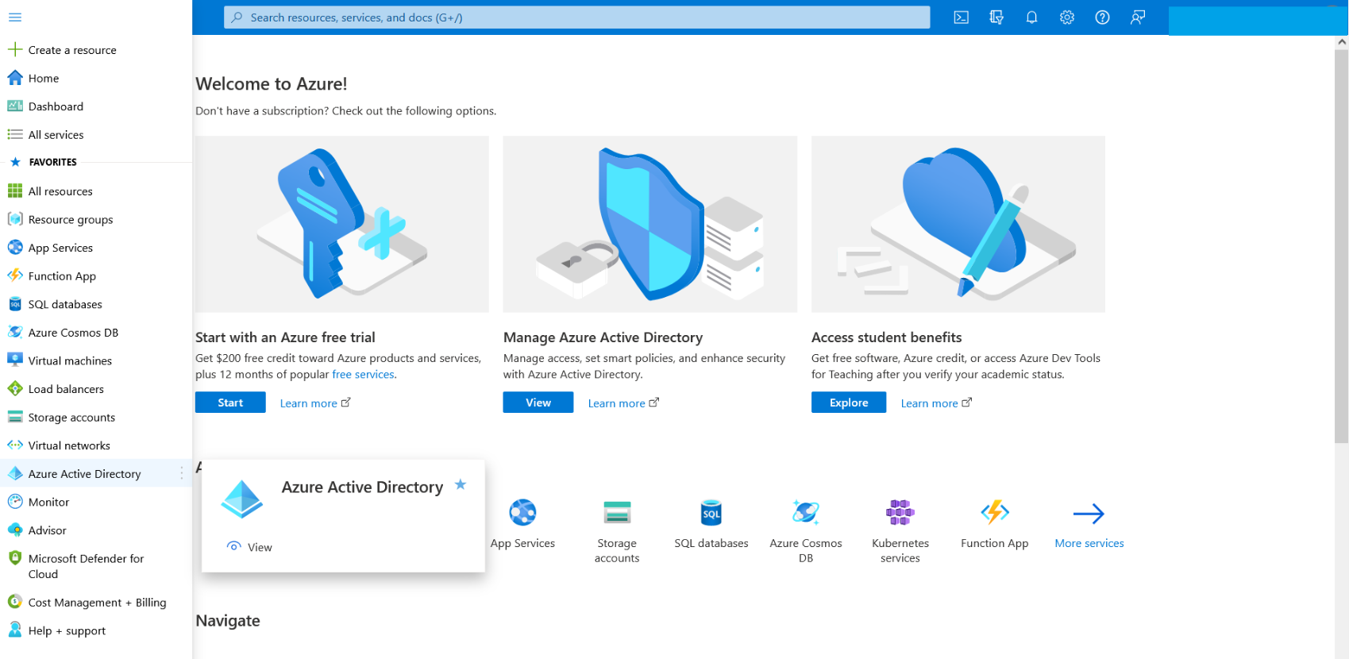
Task: Click the Resource groups cube icon
Action: [x=15, y=219]
